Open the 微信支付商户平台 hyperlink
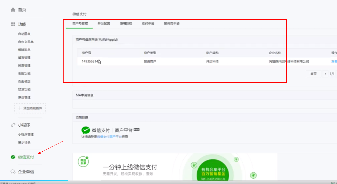The image size is (337, 184). [109, 137]
